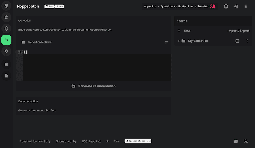Click the folder icon in lower sidebar
The image size is (255, 148).
[6, 64]
